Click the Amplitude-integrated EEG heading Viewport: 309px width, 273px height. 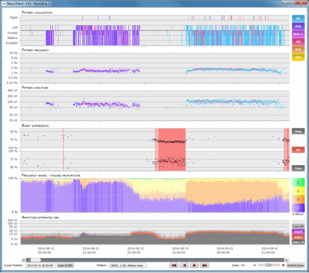40,218
